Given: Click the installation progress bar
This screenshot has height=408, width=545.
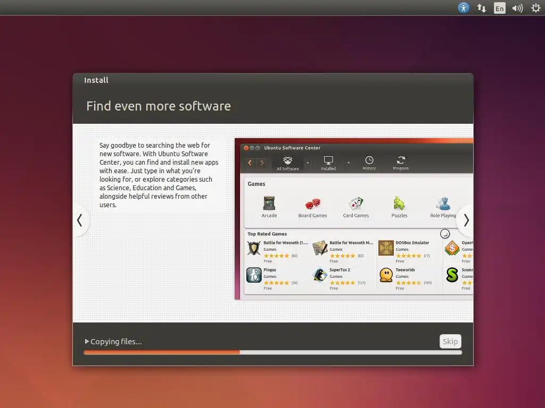Looking at the screenshot, I should tap(273, 352).
